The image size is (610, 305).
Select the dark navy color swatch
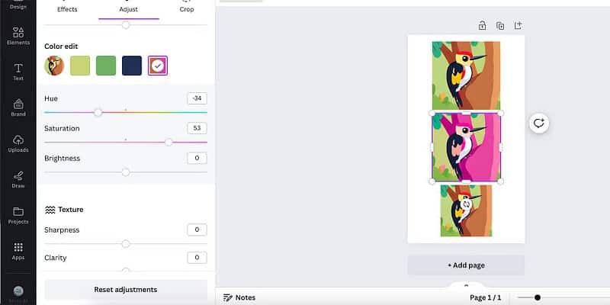click(x=132, y=66)
